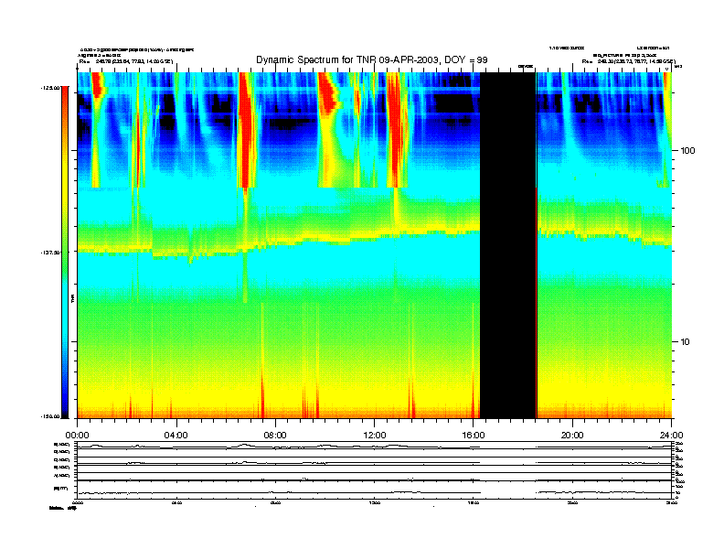724x560 pixels.
Task: Click the -137.50 color scale middle label
Action: (50, 253)
